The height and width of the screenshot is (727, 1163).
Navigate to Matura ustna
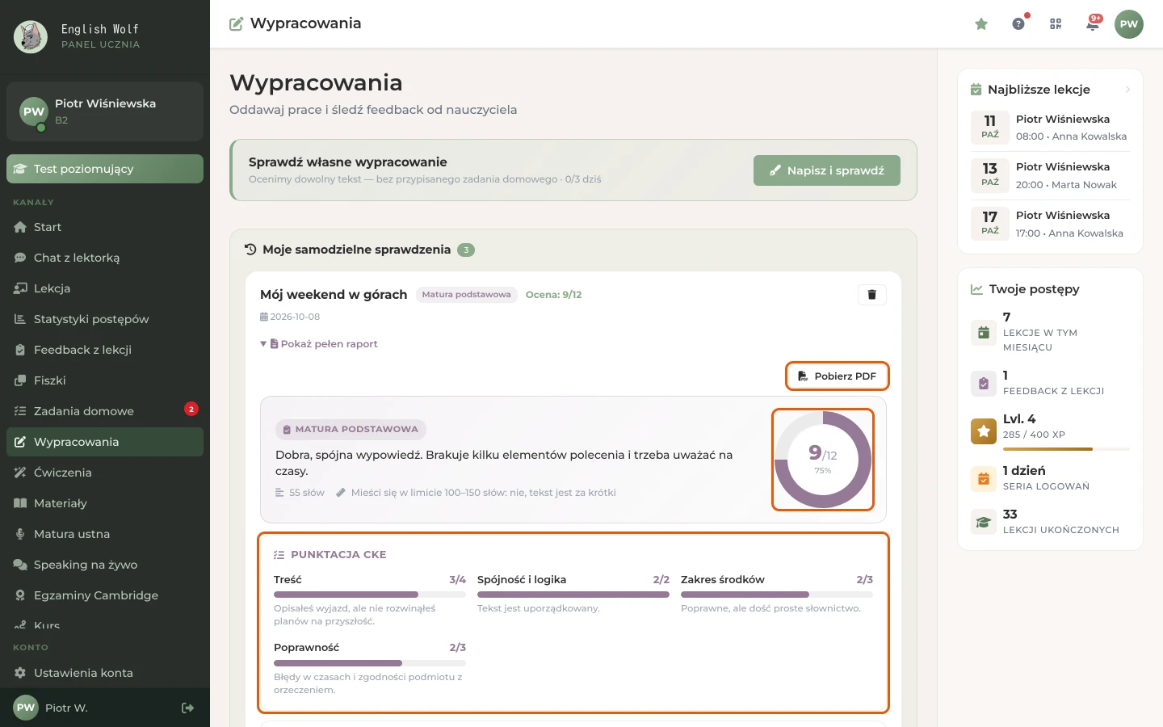pyautogui.click(x=105, y=534)
